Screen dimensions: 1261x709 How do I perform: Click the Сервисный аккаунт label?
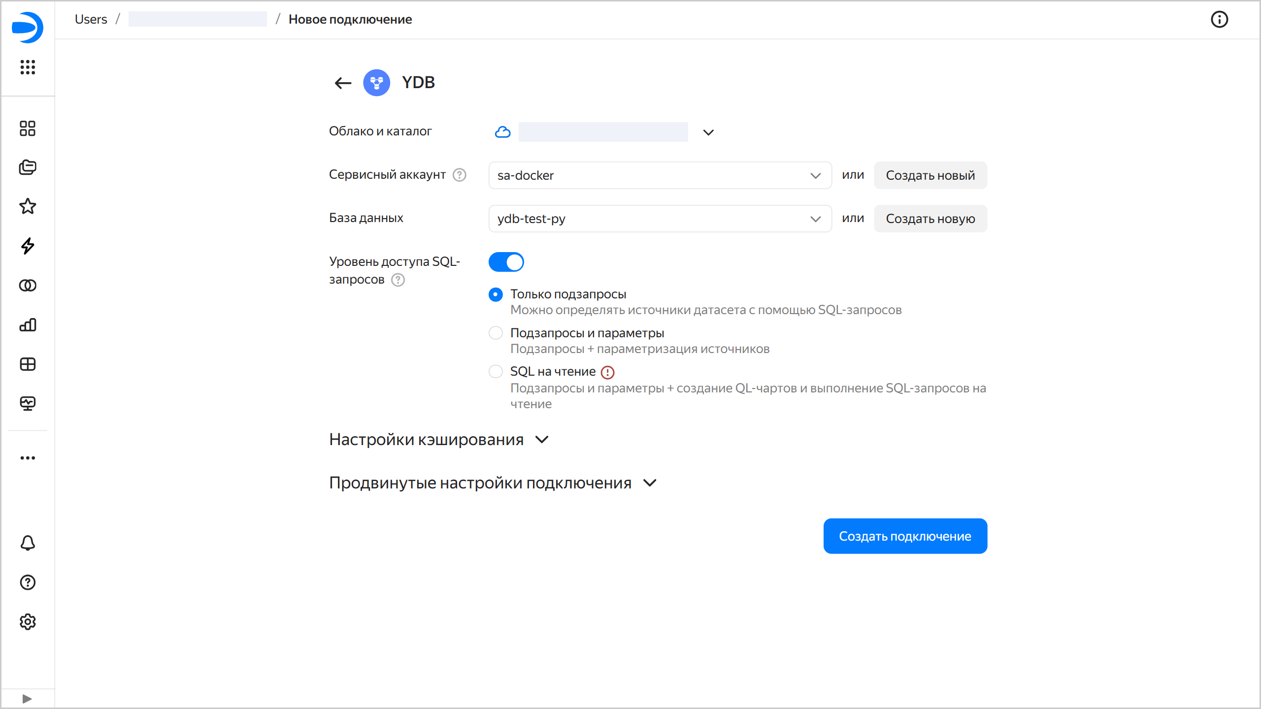tap(387, 174)
